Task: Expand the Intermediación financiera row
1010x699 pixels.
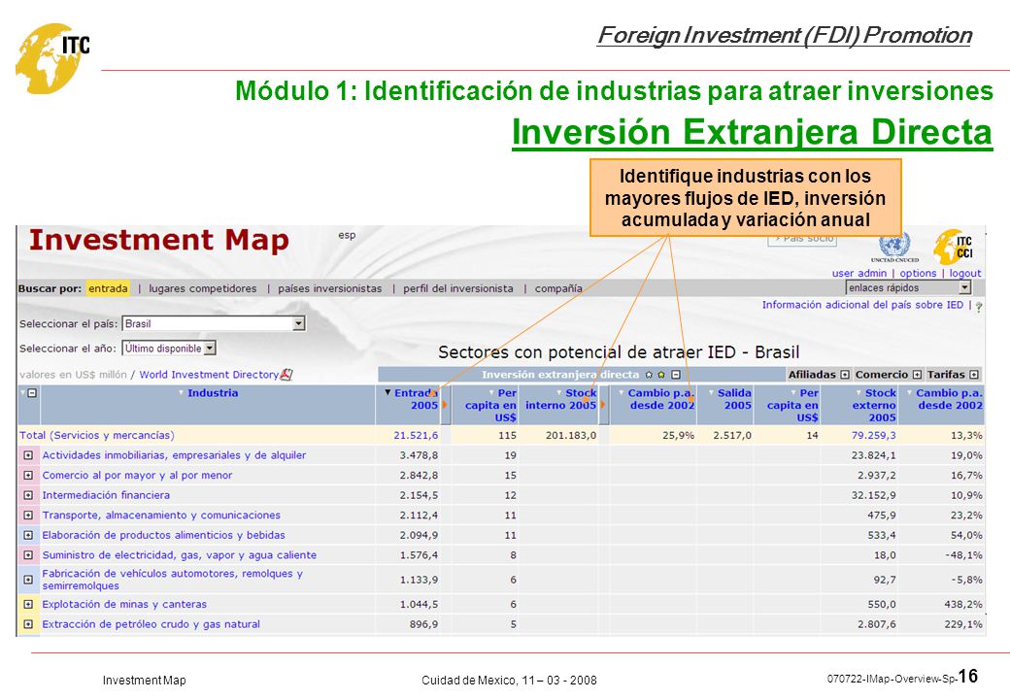Action: (28, 495)
